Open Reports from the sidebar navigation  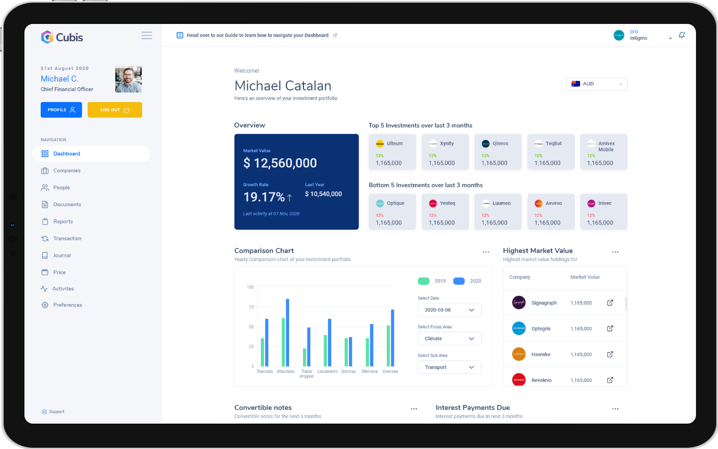click(x=63, y=221)
